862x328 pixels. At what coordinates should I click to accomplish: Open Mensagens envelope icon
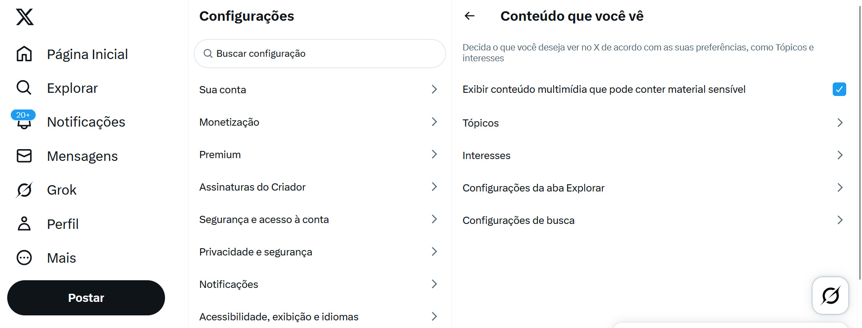coord(24,156)
